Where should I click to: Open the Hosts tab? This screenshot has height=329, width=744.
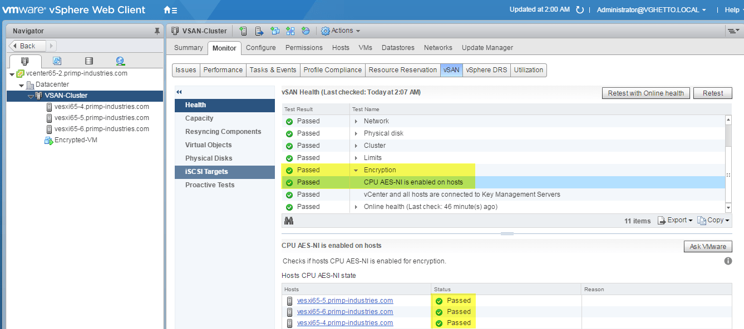pos(341,48)
